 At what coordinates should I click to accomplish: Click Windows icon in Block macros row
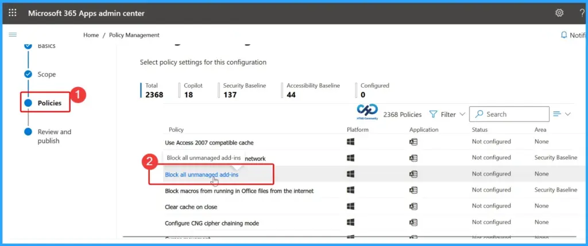(351, 190)
